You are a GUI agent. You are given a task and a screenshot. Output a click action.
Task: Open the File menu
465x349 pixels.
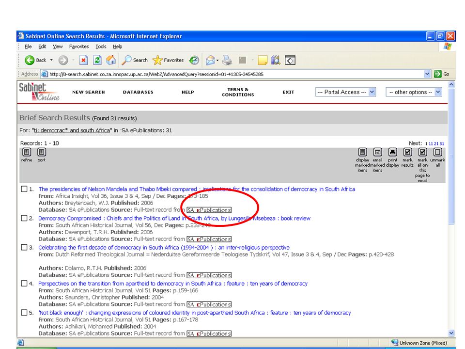click(x=28, y=47)
